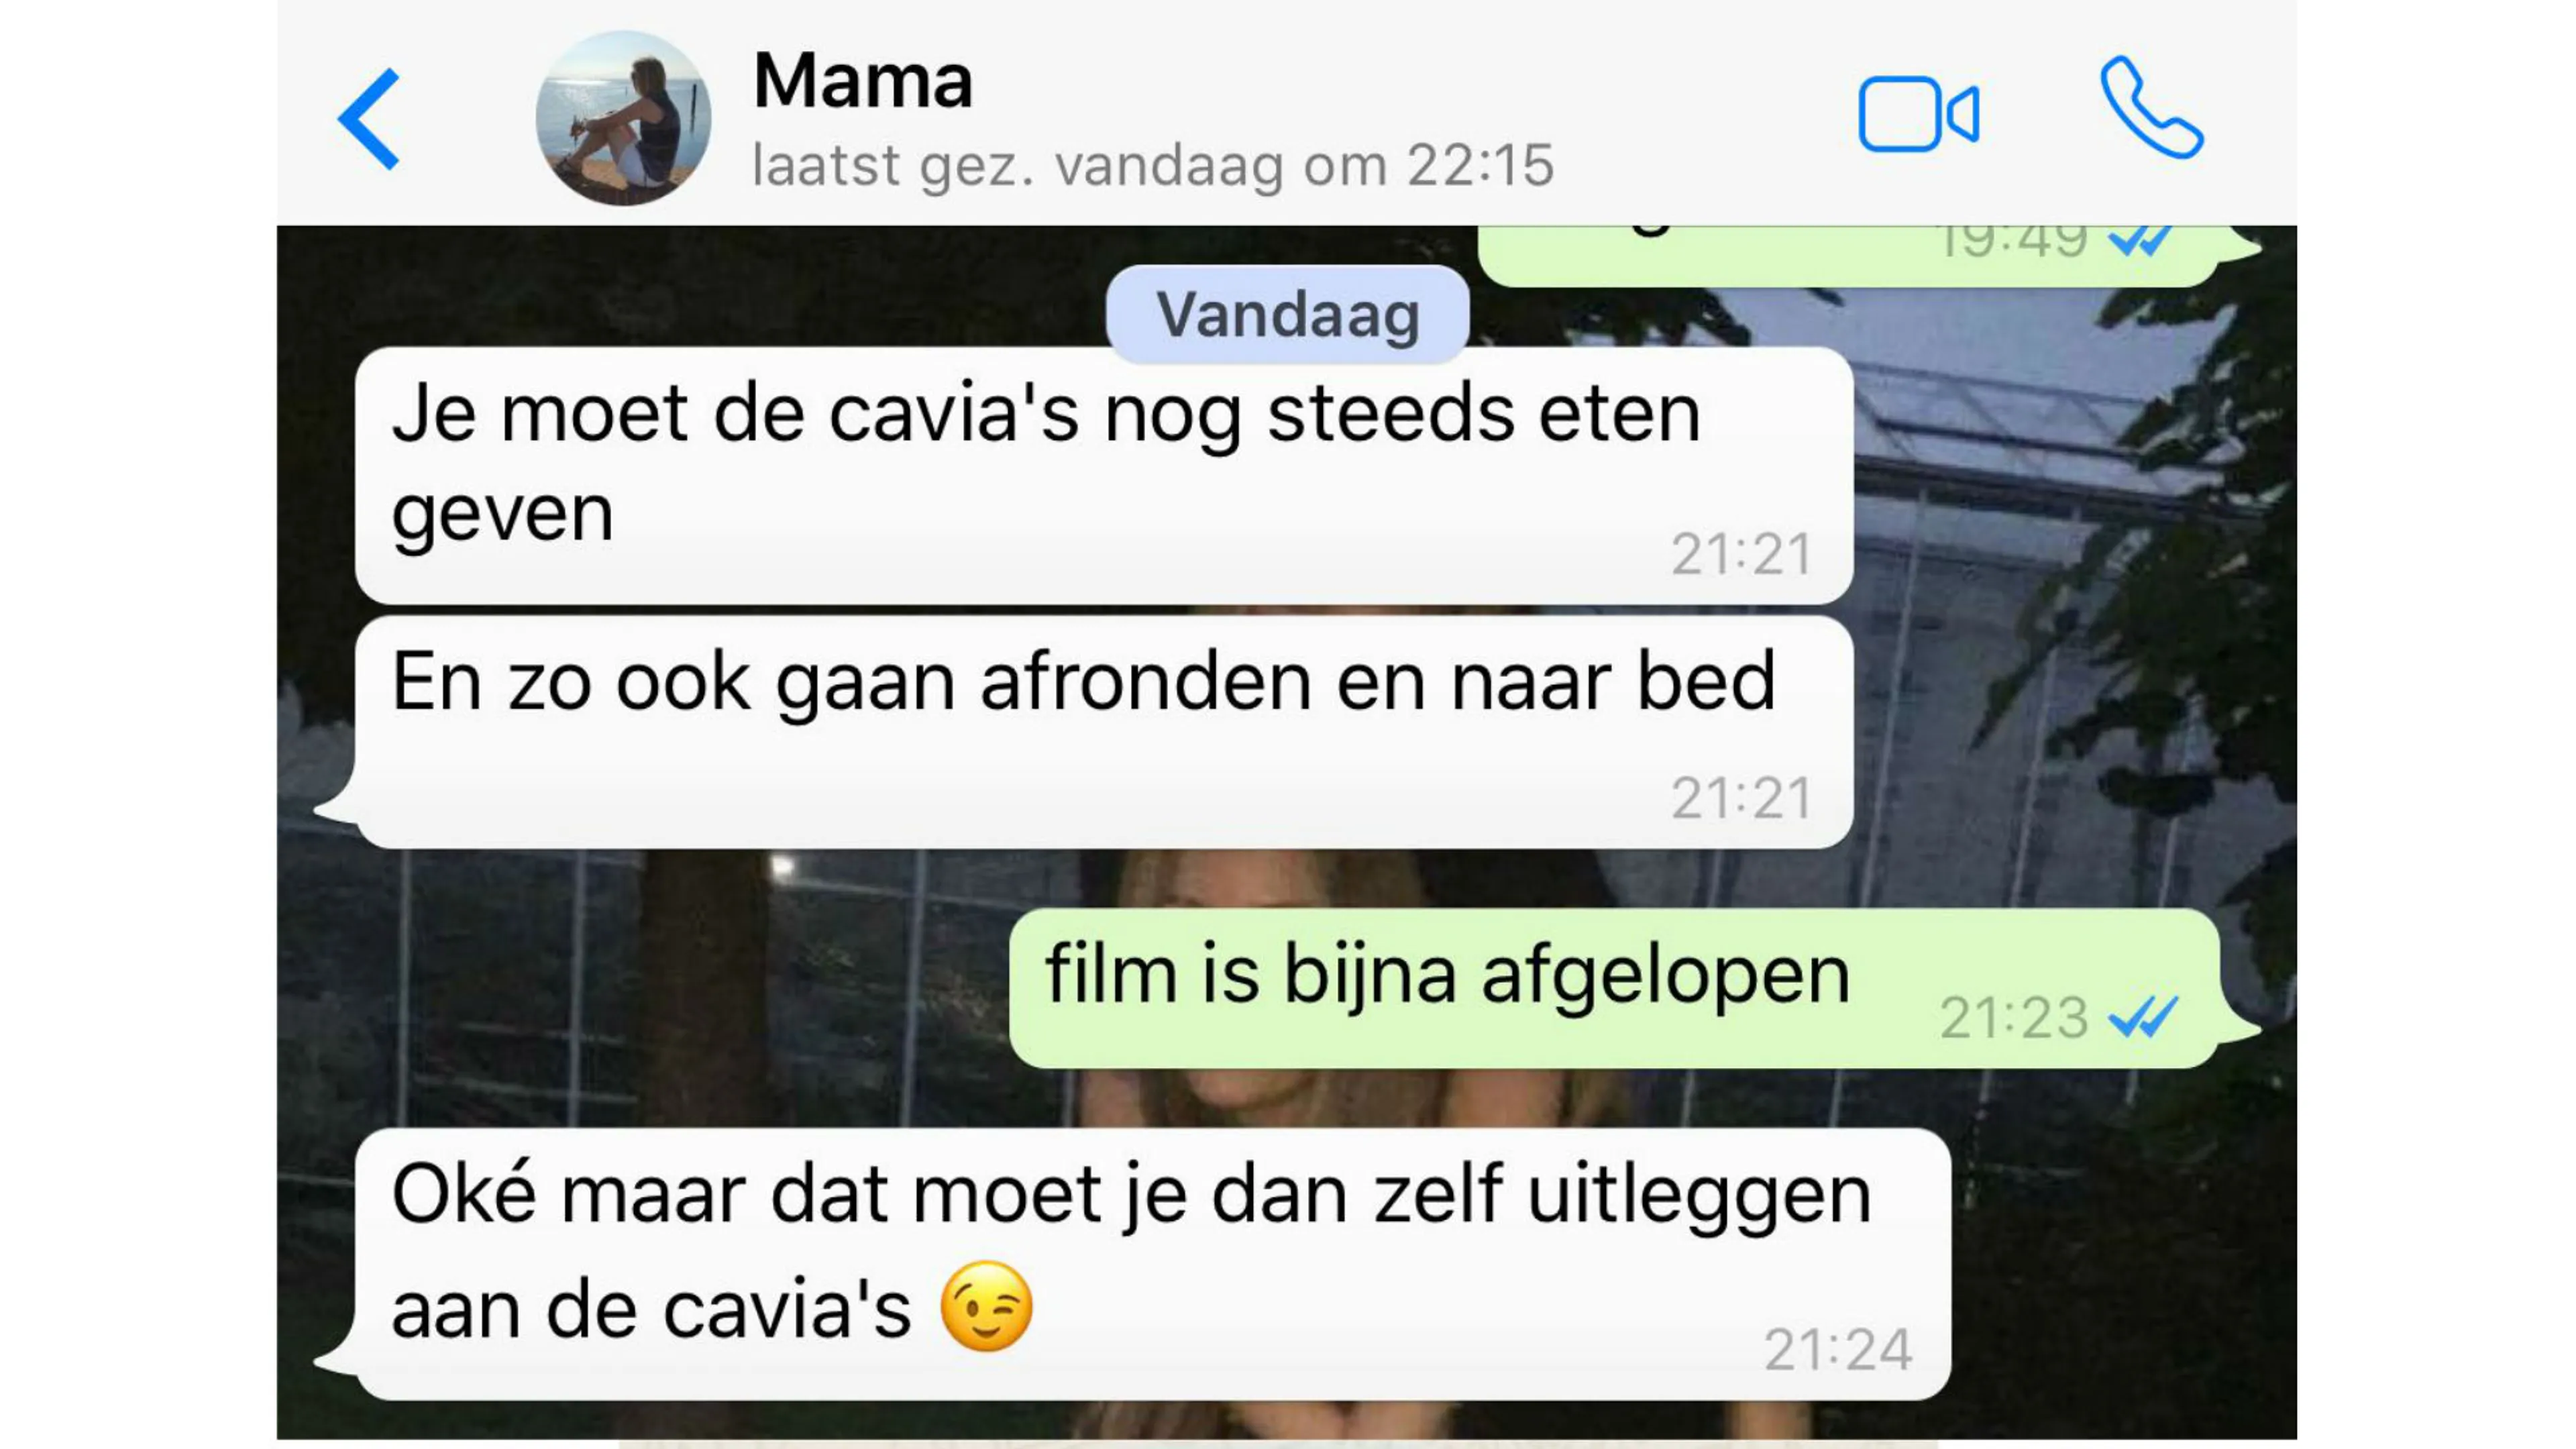Start a voice call with Mama
This screenshot has height=1449, width=2576.
(x=2151, y=107)
